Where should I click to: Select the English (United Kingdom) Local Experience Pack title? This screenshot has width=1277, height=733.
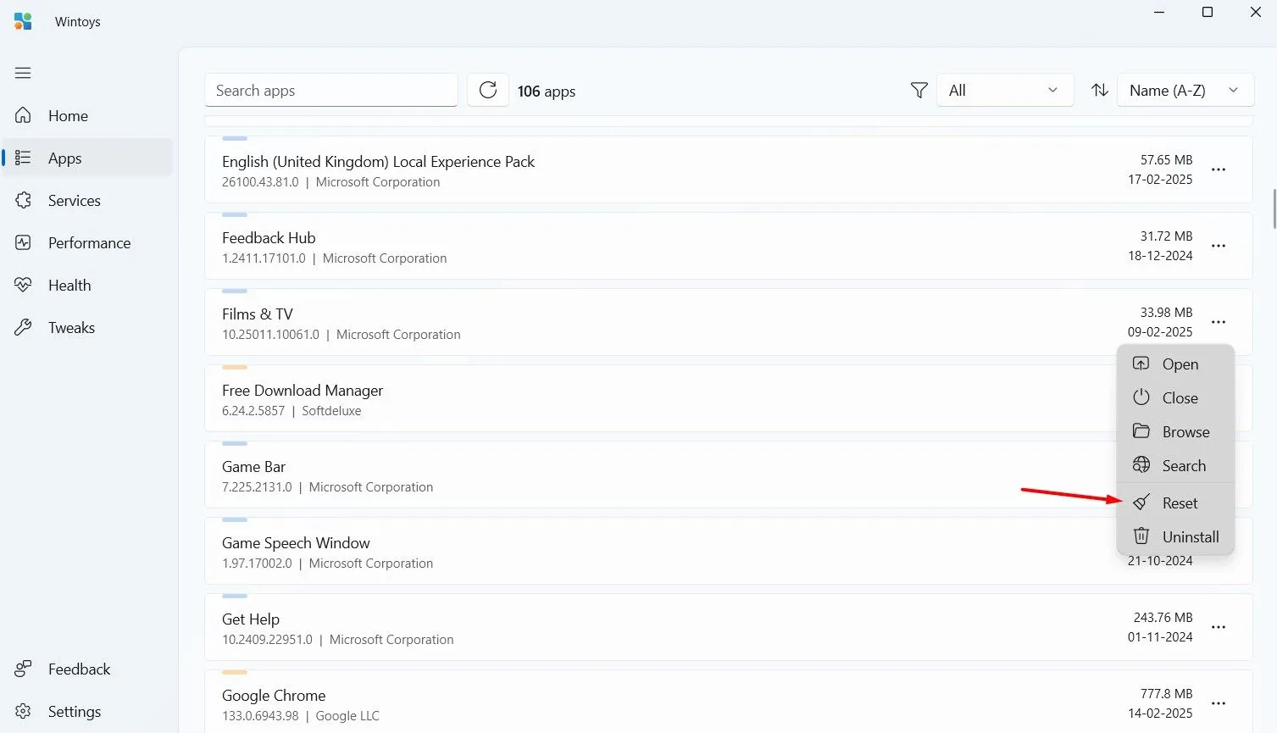pos(378,162)
